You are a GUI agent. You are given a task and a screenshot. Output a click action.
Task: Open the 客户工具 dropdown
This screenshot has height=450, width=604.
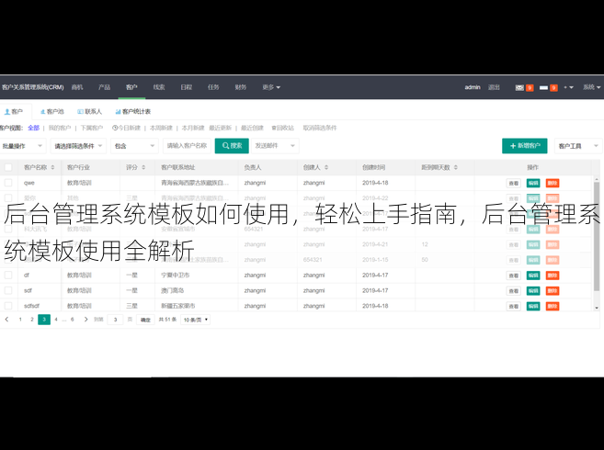tap(578, 146)
